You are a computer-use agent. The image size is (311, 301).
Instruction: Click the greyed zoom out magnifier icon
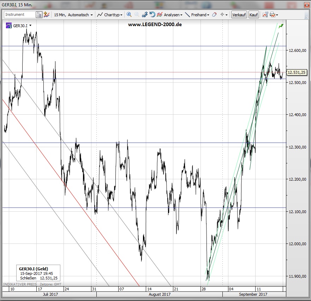pos(137,15)
